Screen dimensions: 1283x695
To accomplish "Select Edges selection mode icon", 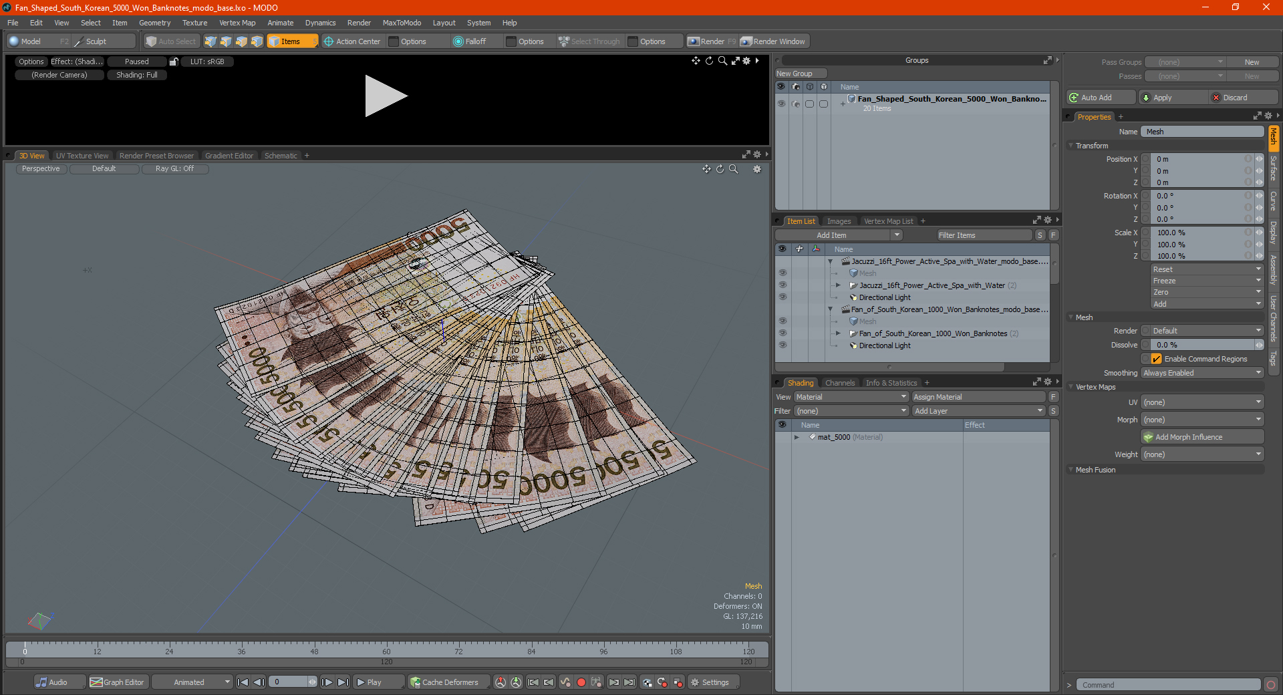I will point(227,41).
